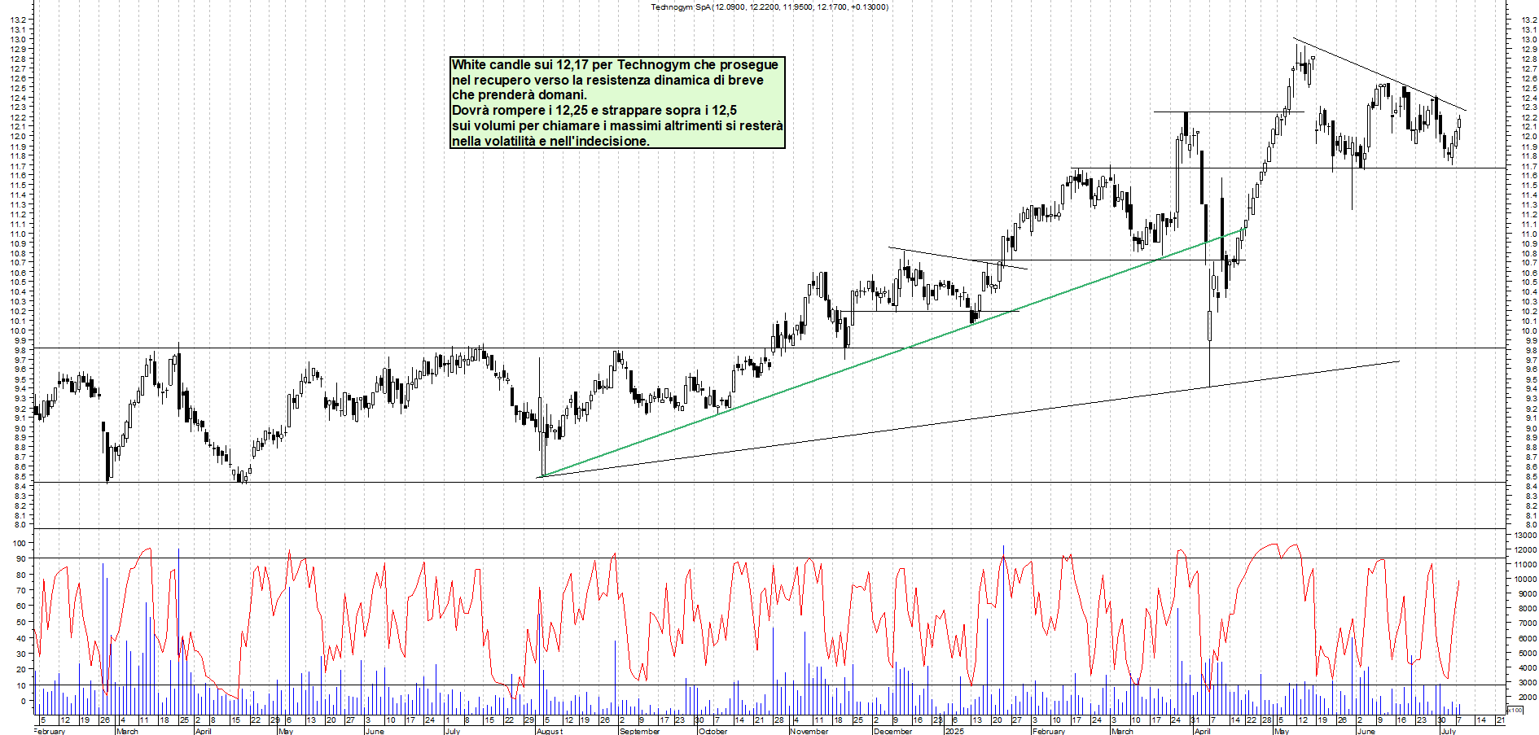Click the 'August' month label on time axis
The width and height of the screenshot is (1539, 735).
[550, 731]
